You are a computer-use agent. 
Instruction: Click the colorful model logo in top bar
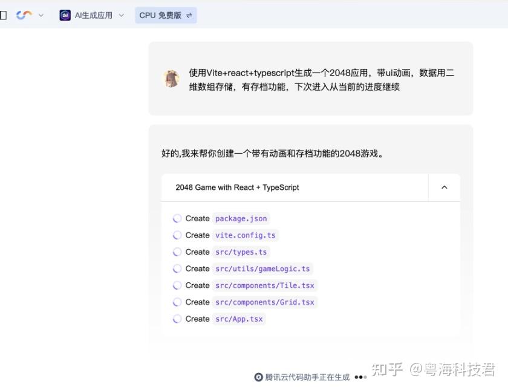click(x=23, y=15)
